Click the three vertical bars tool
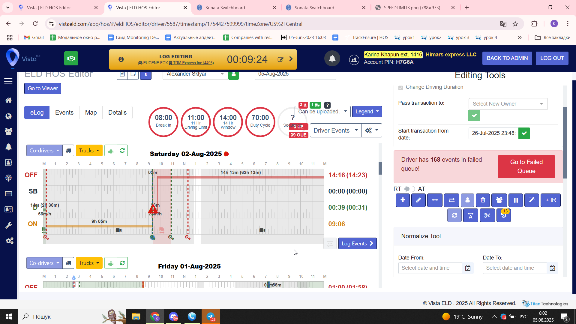The width and height of the screenshot is (576, 324). [516, 200]
